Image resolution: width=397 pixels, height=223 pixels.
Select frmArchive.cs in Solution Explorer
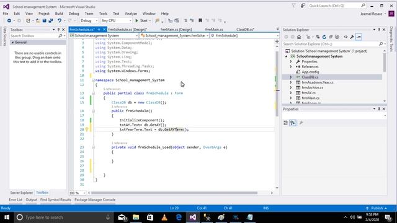click(312, 87)
